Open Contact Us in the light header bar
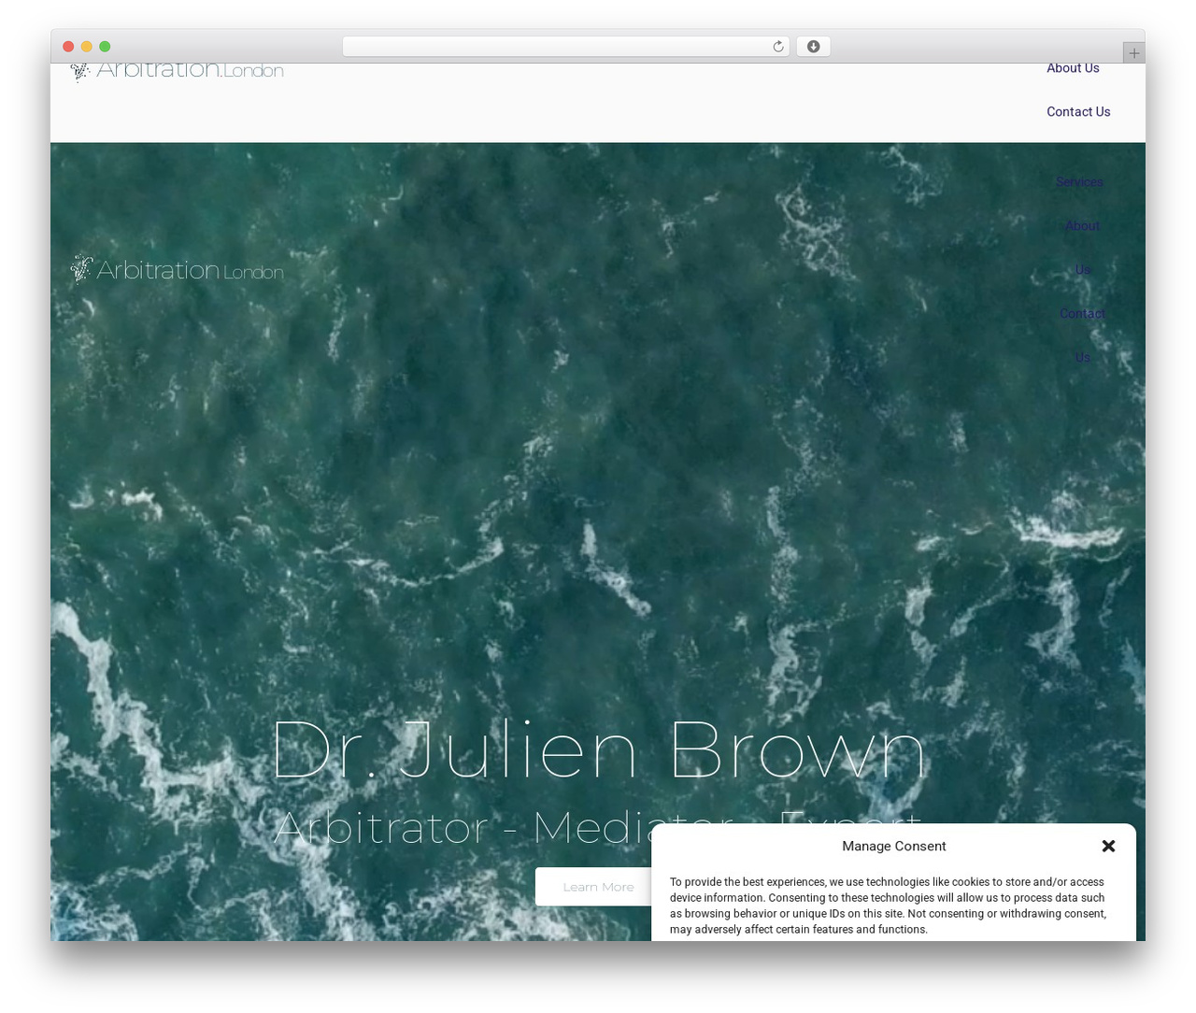The height and width of the screenshot is (1013, 1196). coord(1078,112)
